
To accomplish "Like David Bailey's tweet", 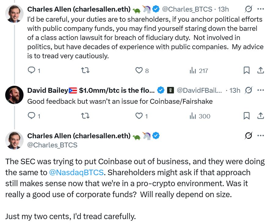I will 139,116.
